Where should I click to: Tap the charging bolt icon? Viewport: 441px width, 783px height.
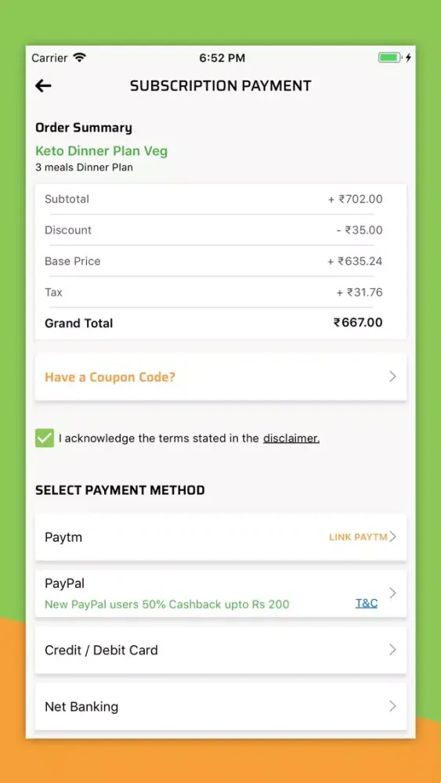click(408, 58)
